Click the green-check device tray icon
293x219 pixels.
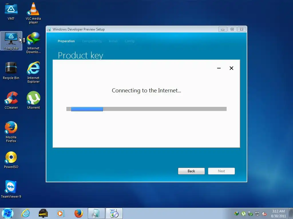point(250,214)
